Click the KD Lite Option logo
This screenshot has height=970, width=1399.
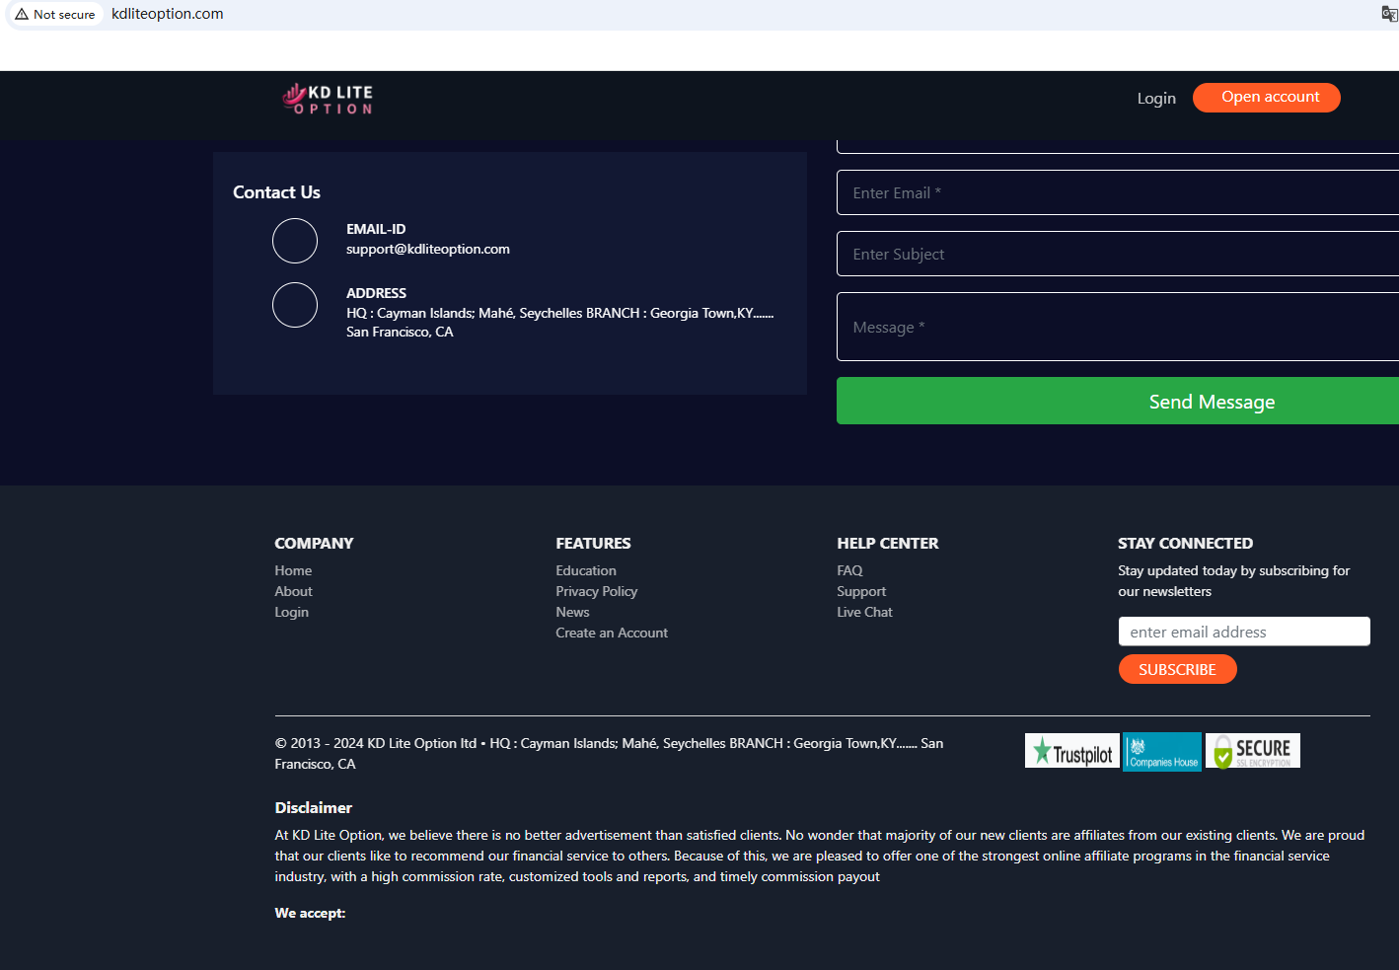pyautogui.click(x=328, y=99)
